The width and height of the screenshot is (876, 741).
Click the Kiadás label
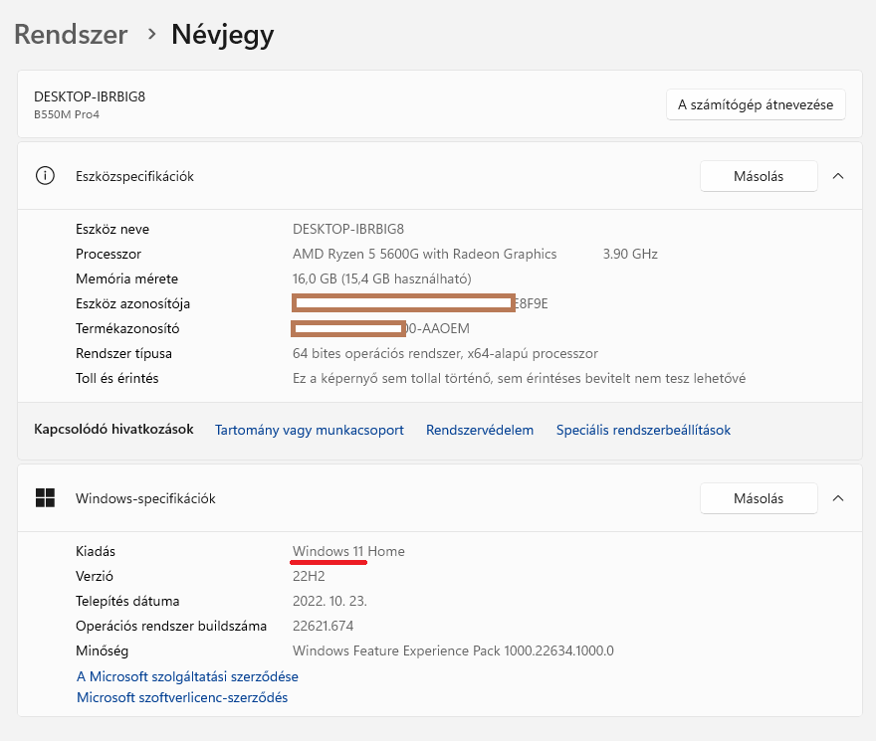(96, 551)
